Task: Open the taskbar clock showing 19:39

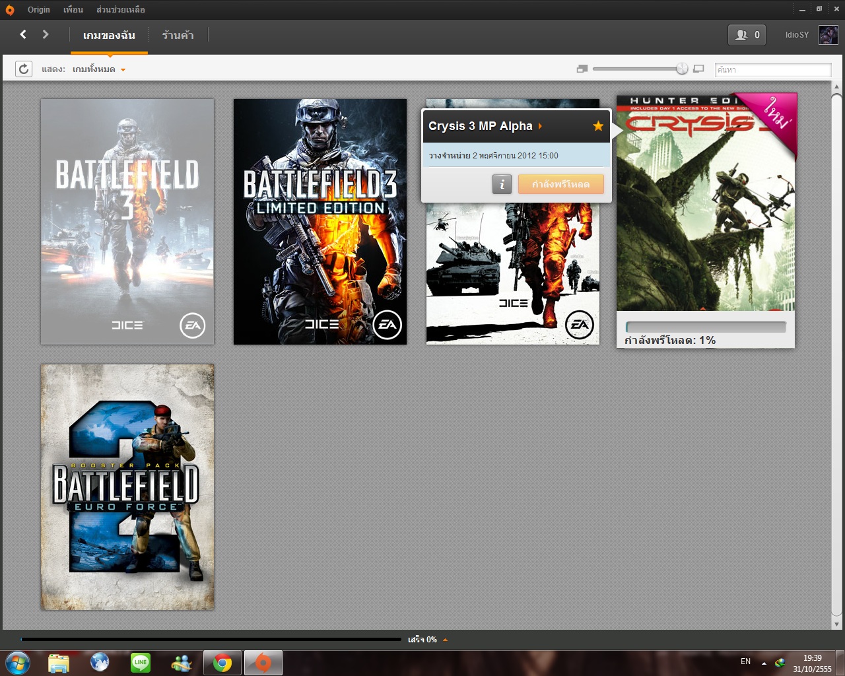Action: (x=813, y=663)
